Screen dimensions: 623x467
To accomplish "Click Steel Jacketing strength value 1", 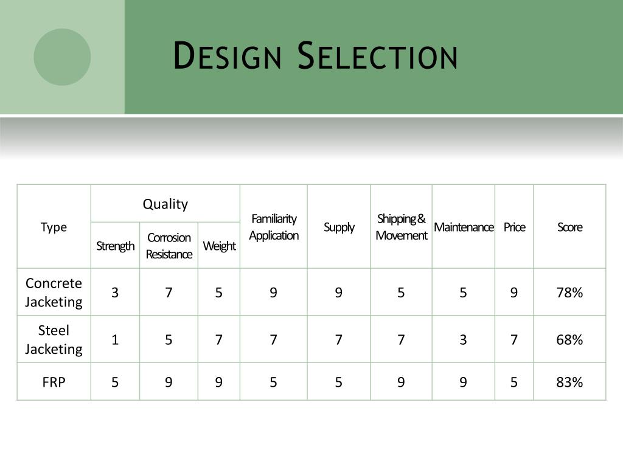I will (115, 339).
